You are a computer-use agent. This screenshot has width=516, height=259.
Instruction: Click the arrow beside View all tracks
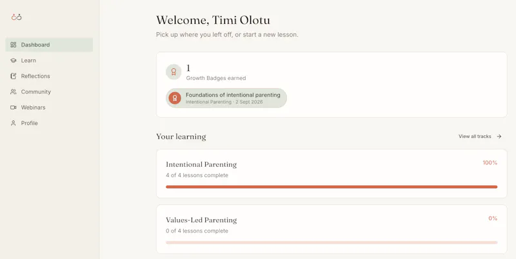click(x=499, y=137)
